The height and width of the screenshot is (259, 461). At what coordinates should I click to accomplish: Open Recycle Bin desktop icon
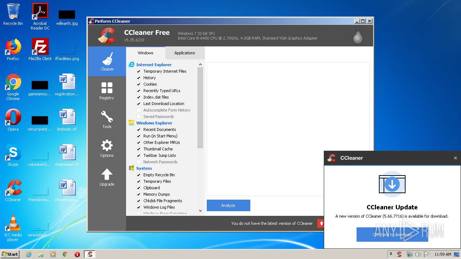click(x=13, y=14)
